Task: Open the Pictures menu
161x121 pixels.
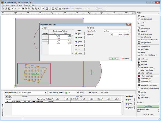Action: coord(19,5)
